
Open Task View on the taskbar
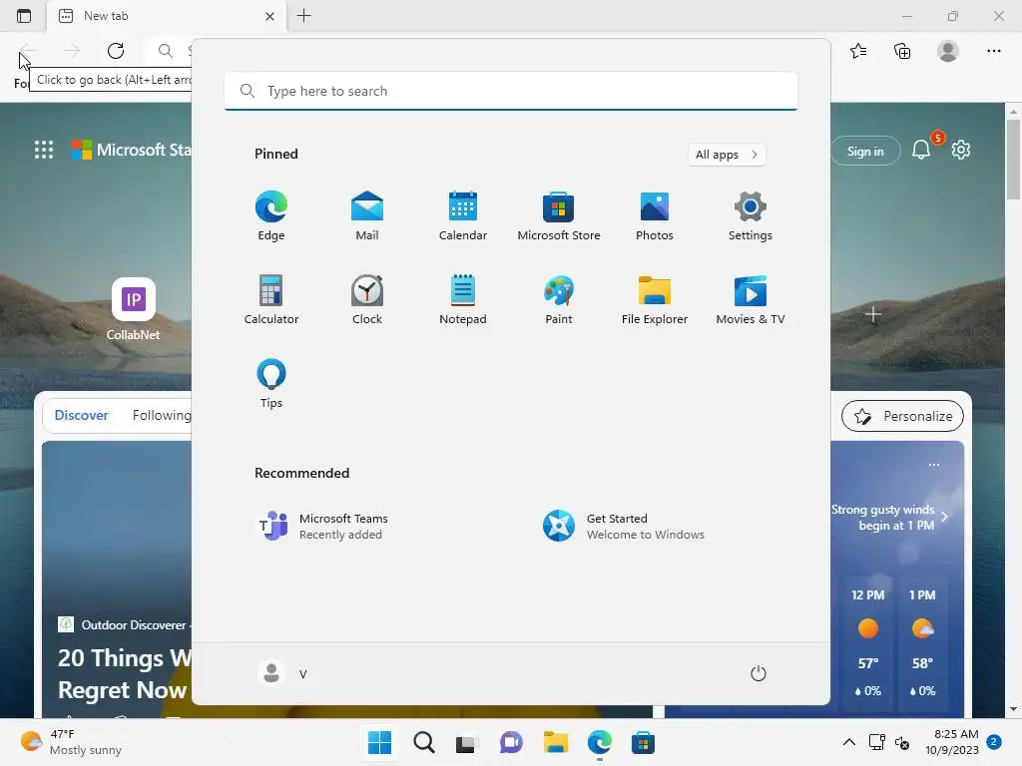467,742
